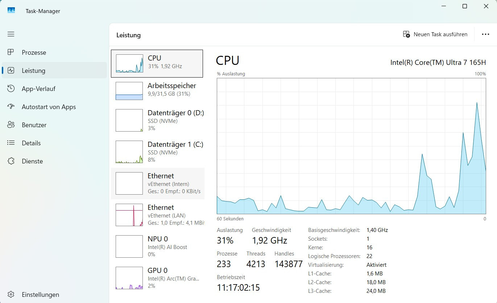Select Datenträger 0 (D:) thumbnail graph
Screen dimensions: 497x303
129,120
